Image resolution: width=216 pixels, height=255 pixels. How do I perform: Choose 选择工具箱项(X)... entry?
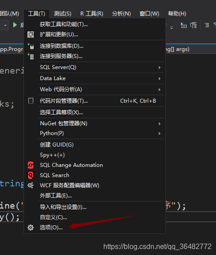[x=94, y=112]
